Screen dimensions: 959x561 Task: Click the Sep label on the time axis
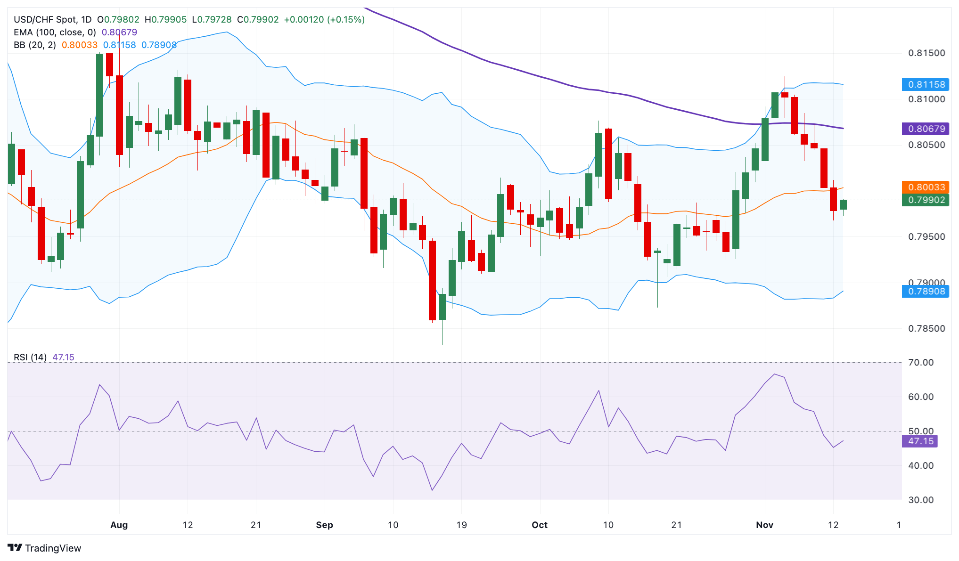click(325, 525)
